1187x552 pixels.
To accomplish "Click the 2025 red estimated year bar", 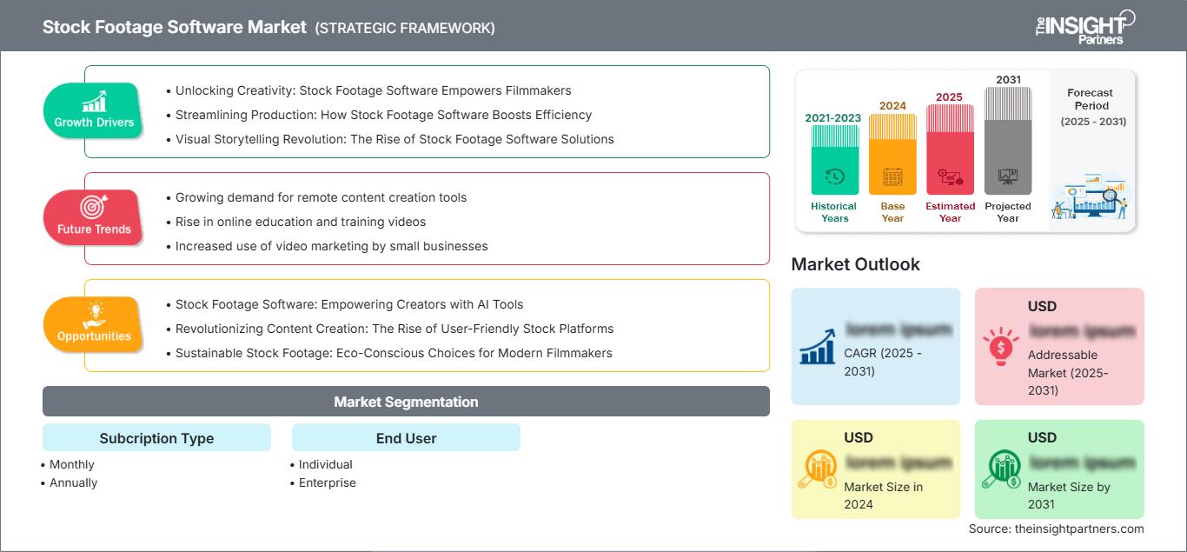I will point(950,150).
